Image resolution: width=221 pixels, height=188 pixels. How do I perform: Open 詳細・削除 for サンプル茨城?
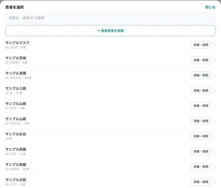[201, 60]
